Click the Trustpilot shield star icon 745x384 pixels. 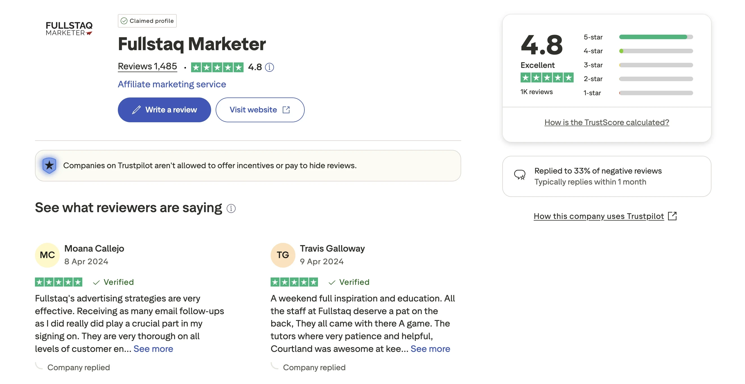[49, 165]
